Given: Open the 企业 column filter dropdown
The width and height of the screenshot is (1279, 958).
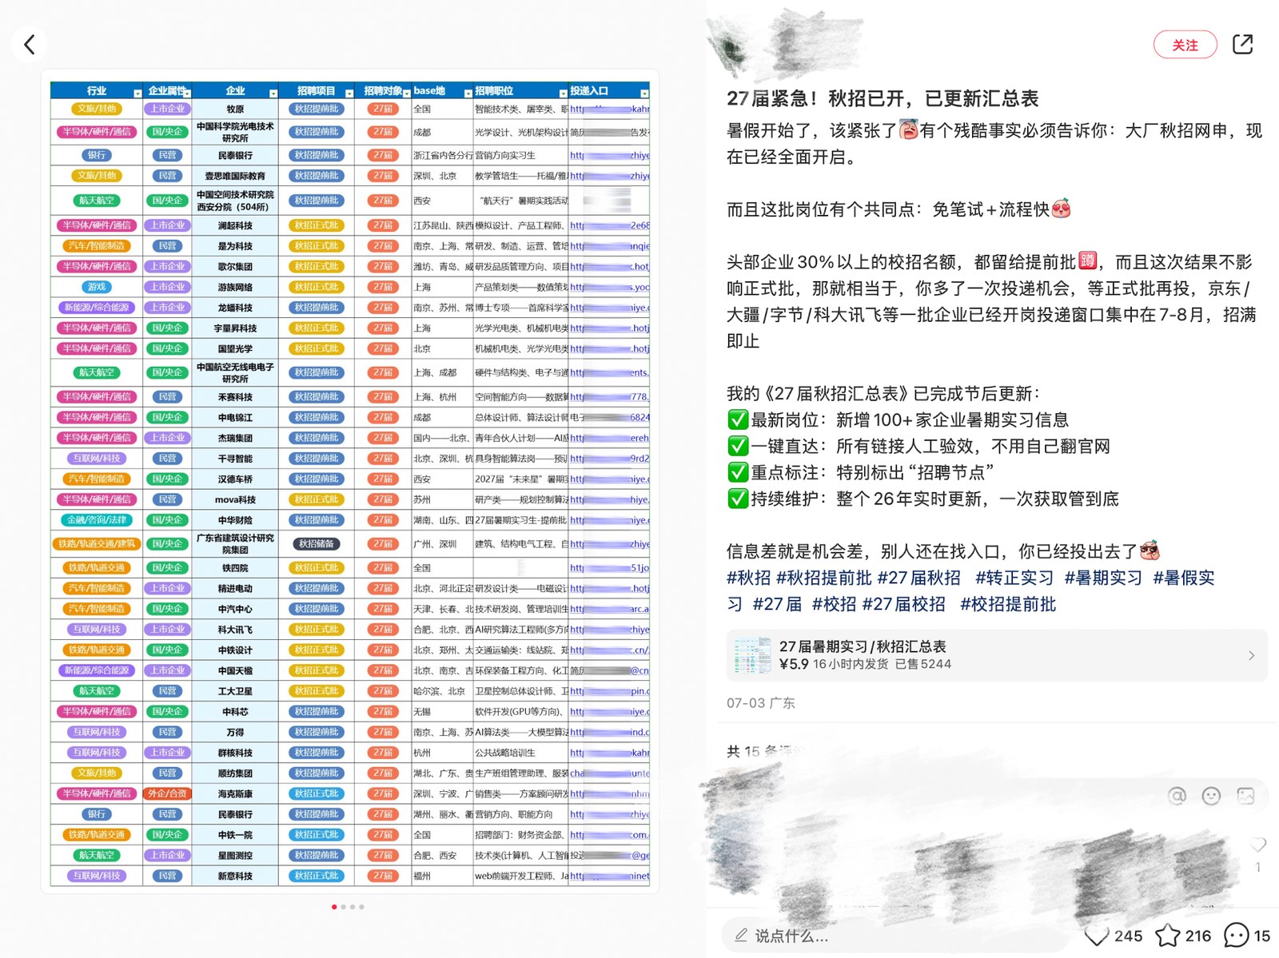Looking at the screenshot, I should 273,93.
